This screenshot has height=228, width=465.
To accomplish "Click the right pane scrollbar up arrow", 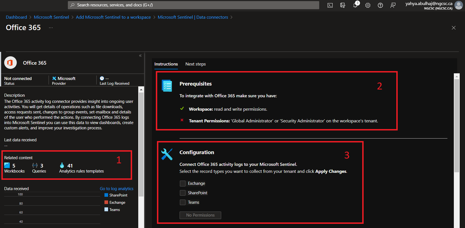I will tap(457, 76).
